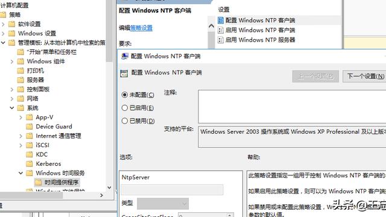This screenshot has width=386, height=217.
Task: Select the KDC tree item label
Action: tap(42, 154)
